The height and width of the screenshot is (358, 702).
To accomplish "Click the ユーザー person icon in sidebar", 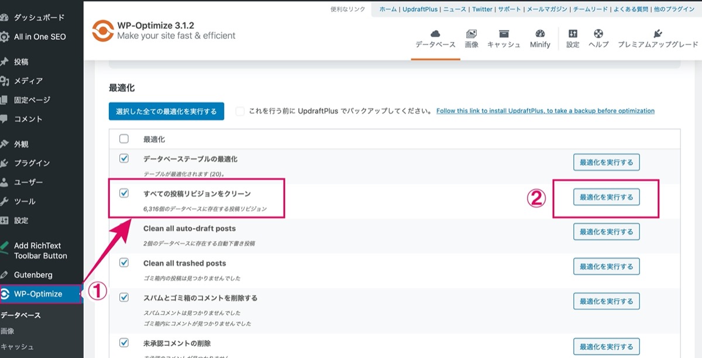I will click(5, 182).
